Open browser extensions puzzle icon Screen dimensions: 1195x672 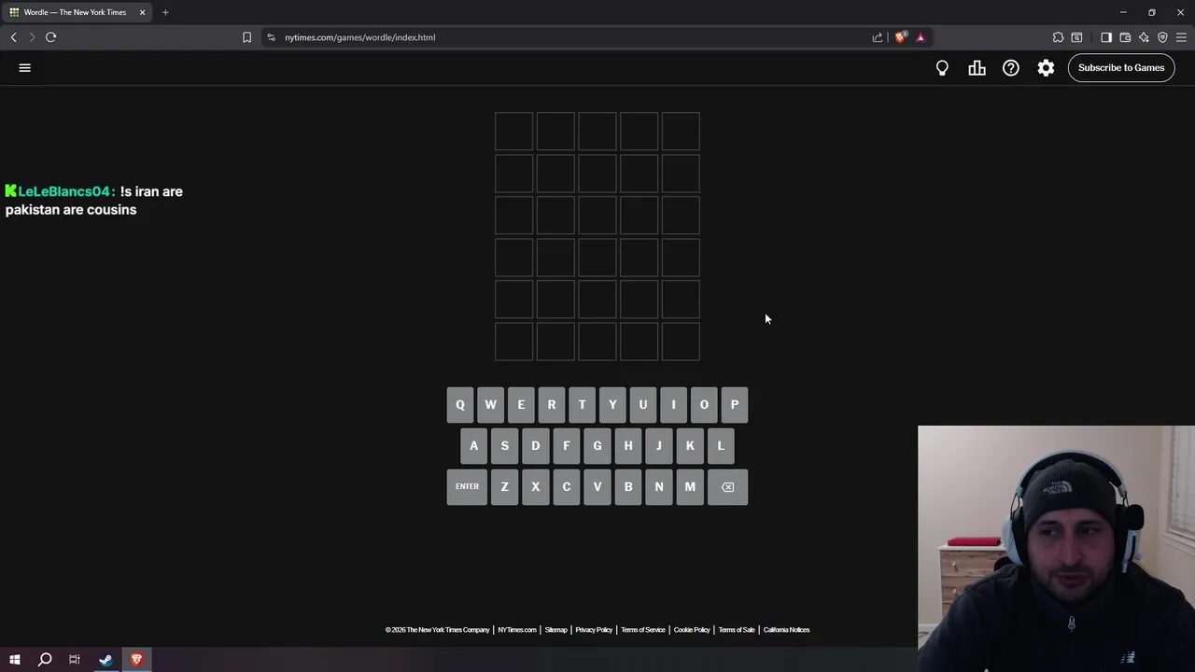(x=1058, y=37)
